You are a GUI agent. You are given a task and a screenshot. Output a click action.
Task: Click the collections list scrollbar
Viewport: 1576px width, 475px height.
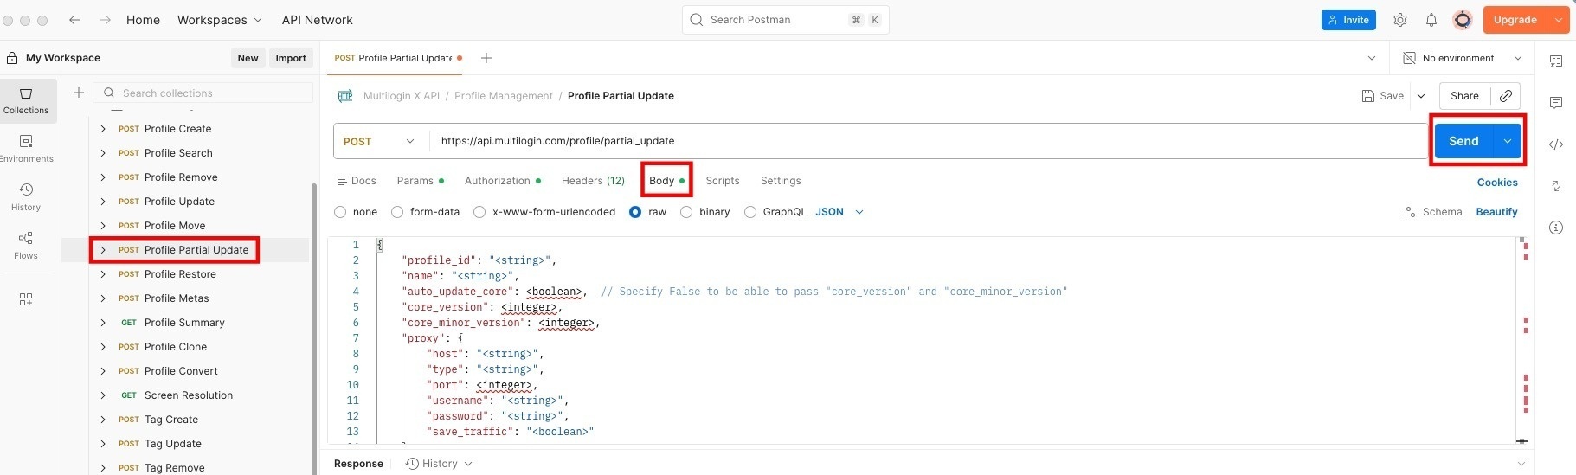[313, 329]
